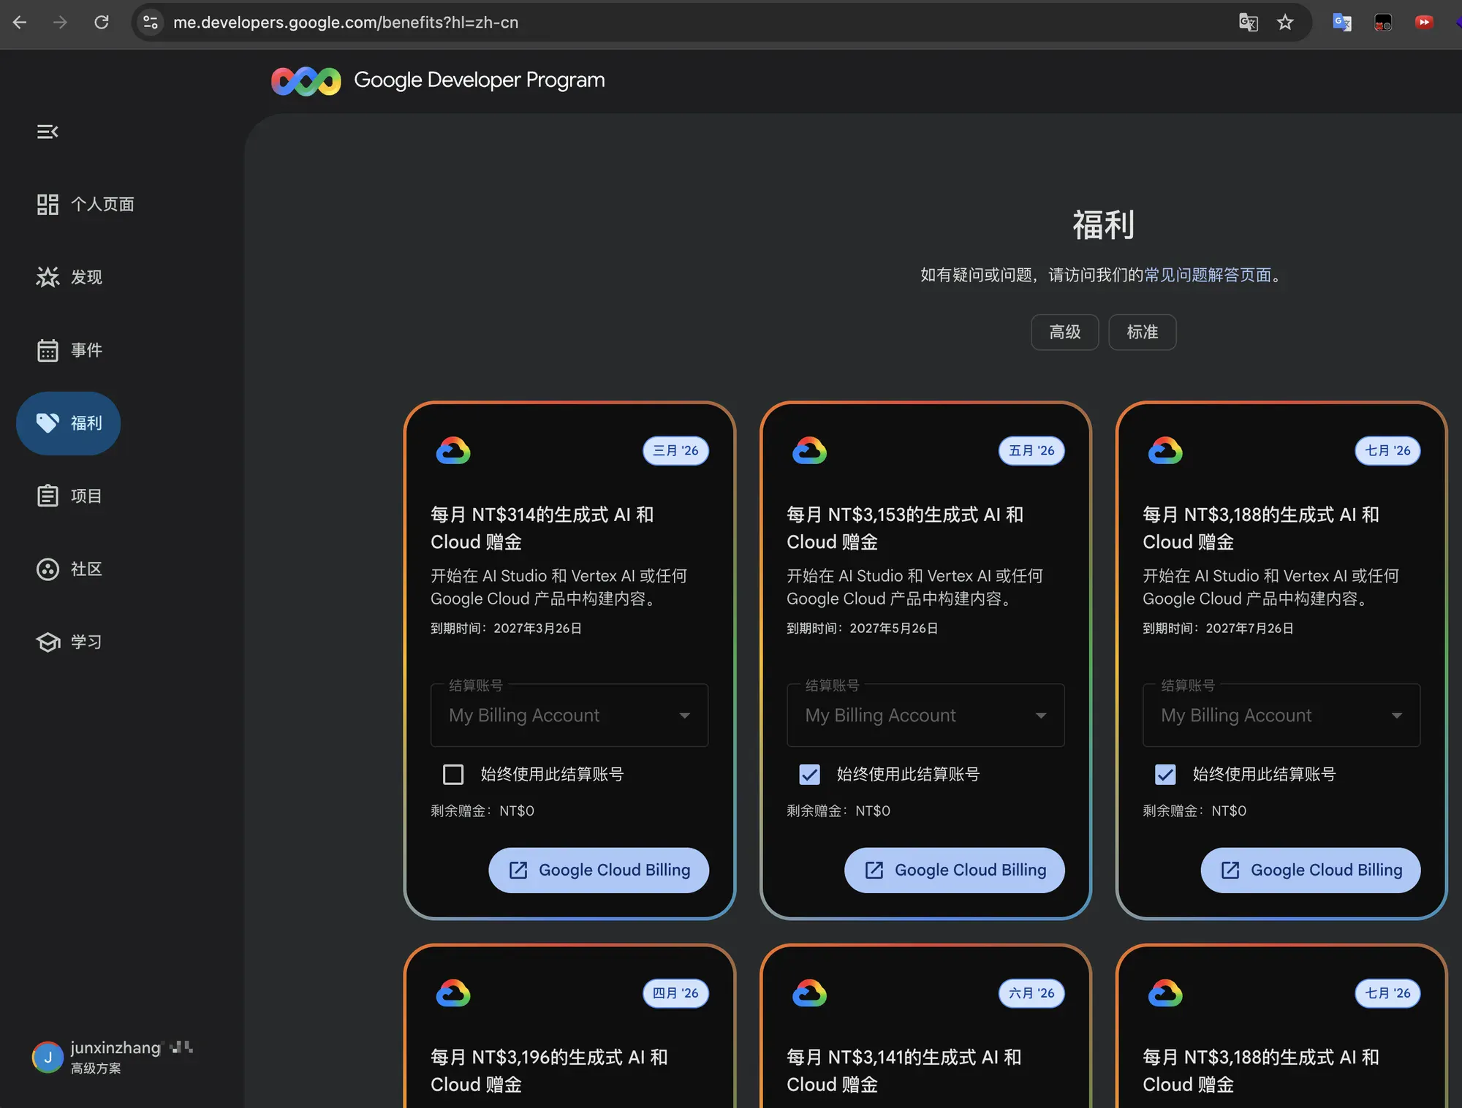
Task: Select the 标准 filter chip
Action: [1143, 333]
